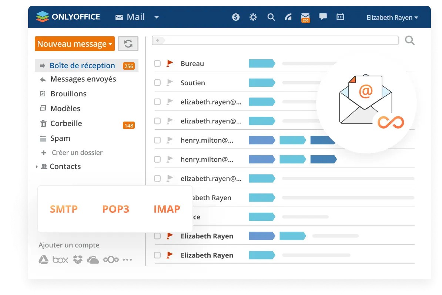Open the Modèles folder
442x295 pixels.
coord(66,109)
